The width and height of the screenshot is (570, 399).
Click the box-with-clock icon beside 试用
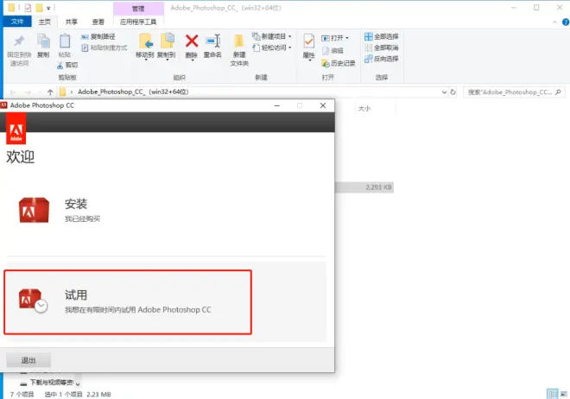tap(33, 301)
